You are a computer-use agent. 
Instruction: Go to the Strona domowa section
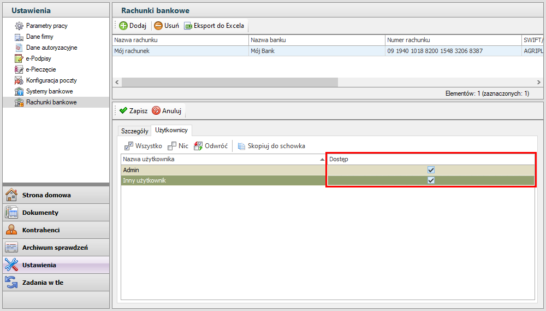pos(46,195)
